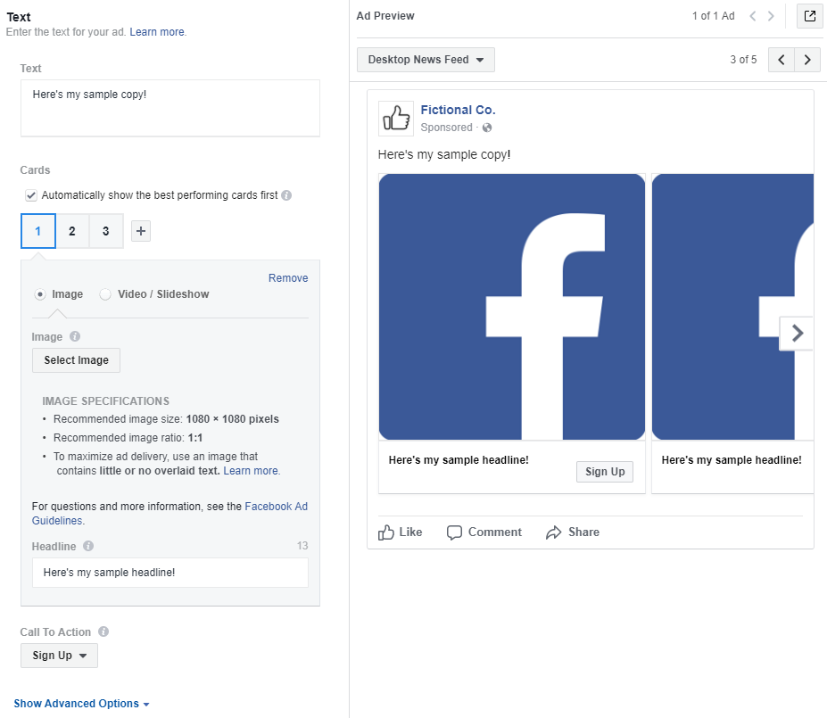This screenshot has width=827, height=718.
Task: Click the Fictional Co. profile thumbnail
Action: coord(395,117)
